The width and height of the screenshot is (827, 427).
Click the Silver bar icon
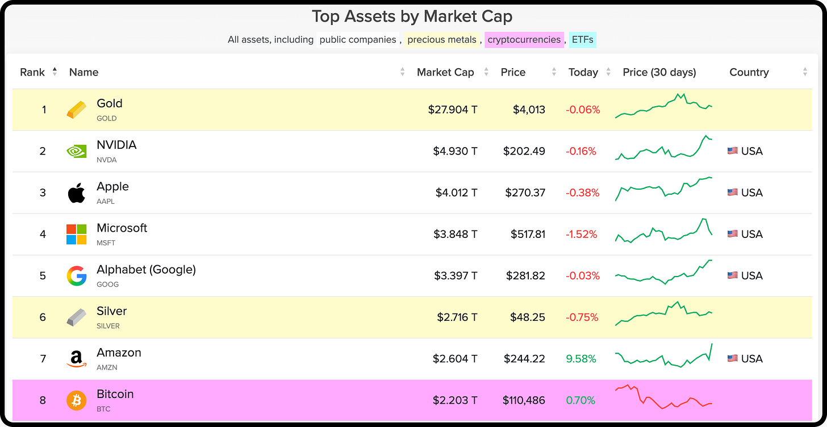[77, 317]
